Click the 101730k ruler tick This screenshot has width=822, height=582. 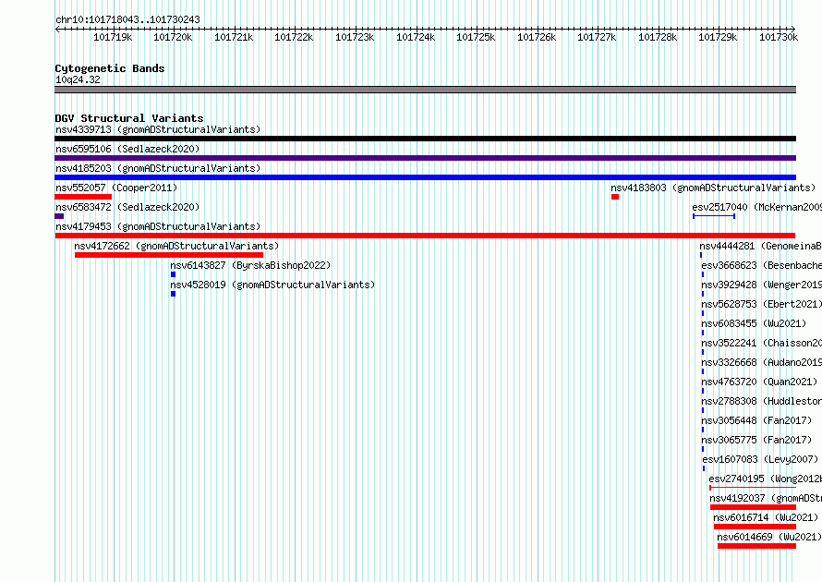[x=779, y=37]
